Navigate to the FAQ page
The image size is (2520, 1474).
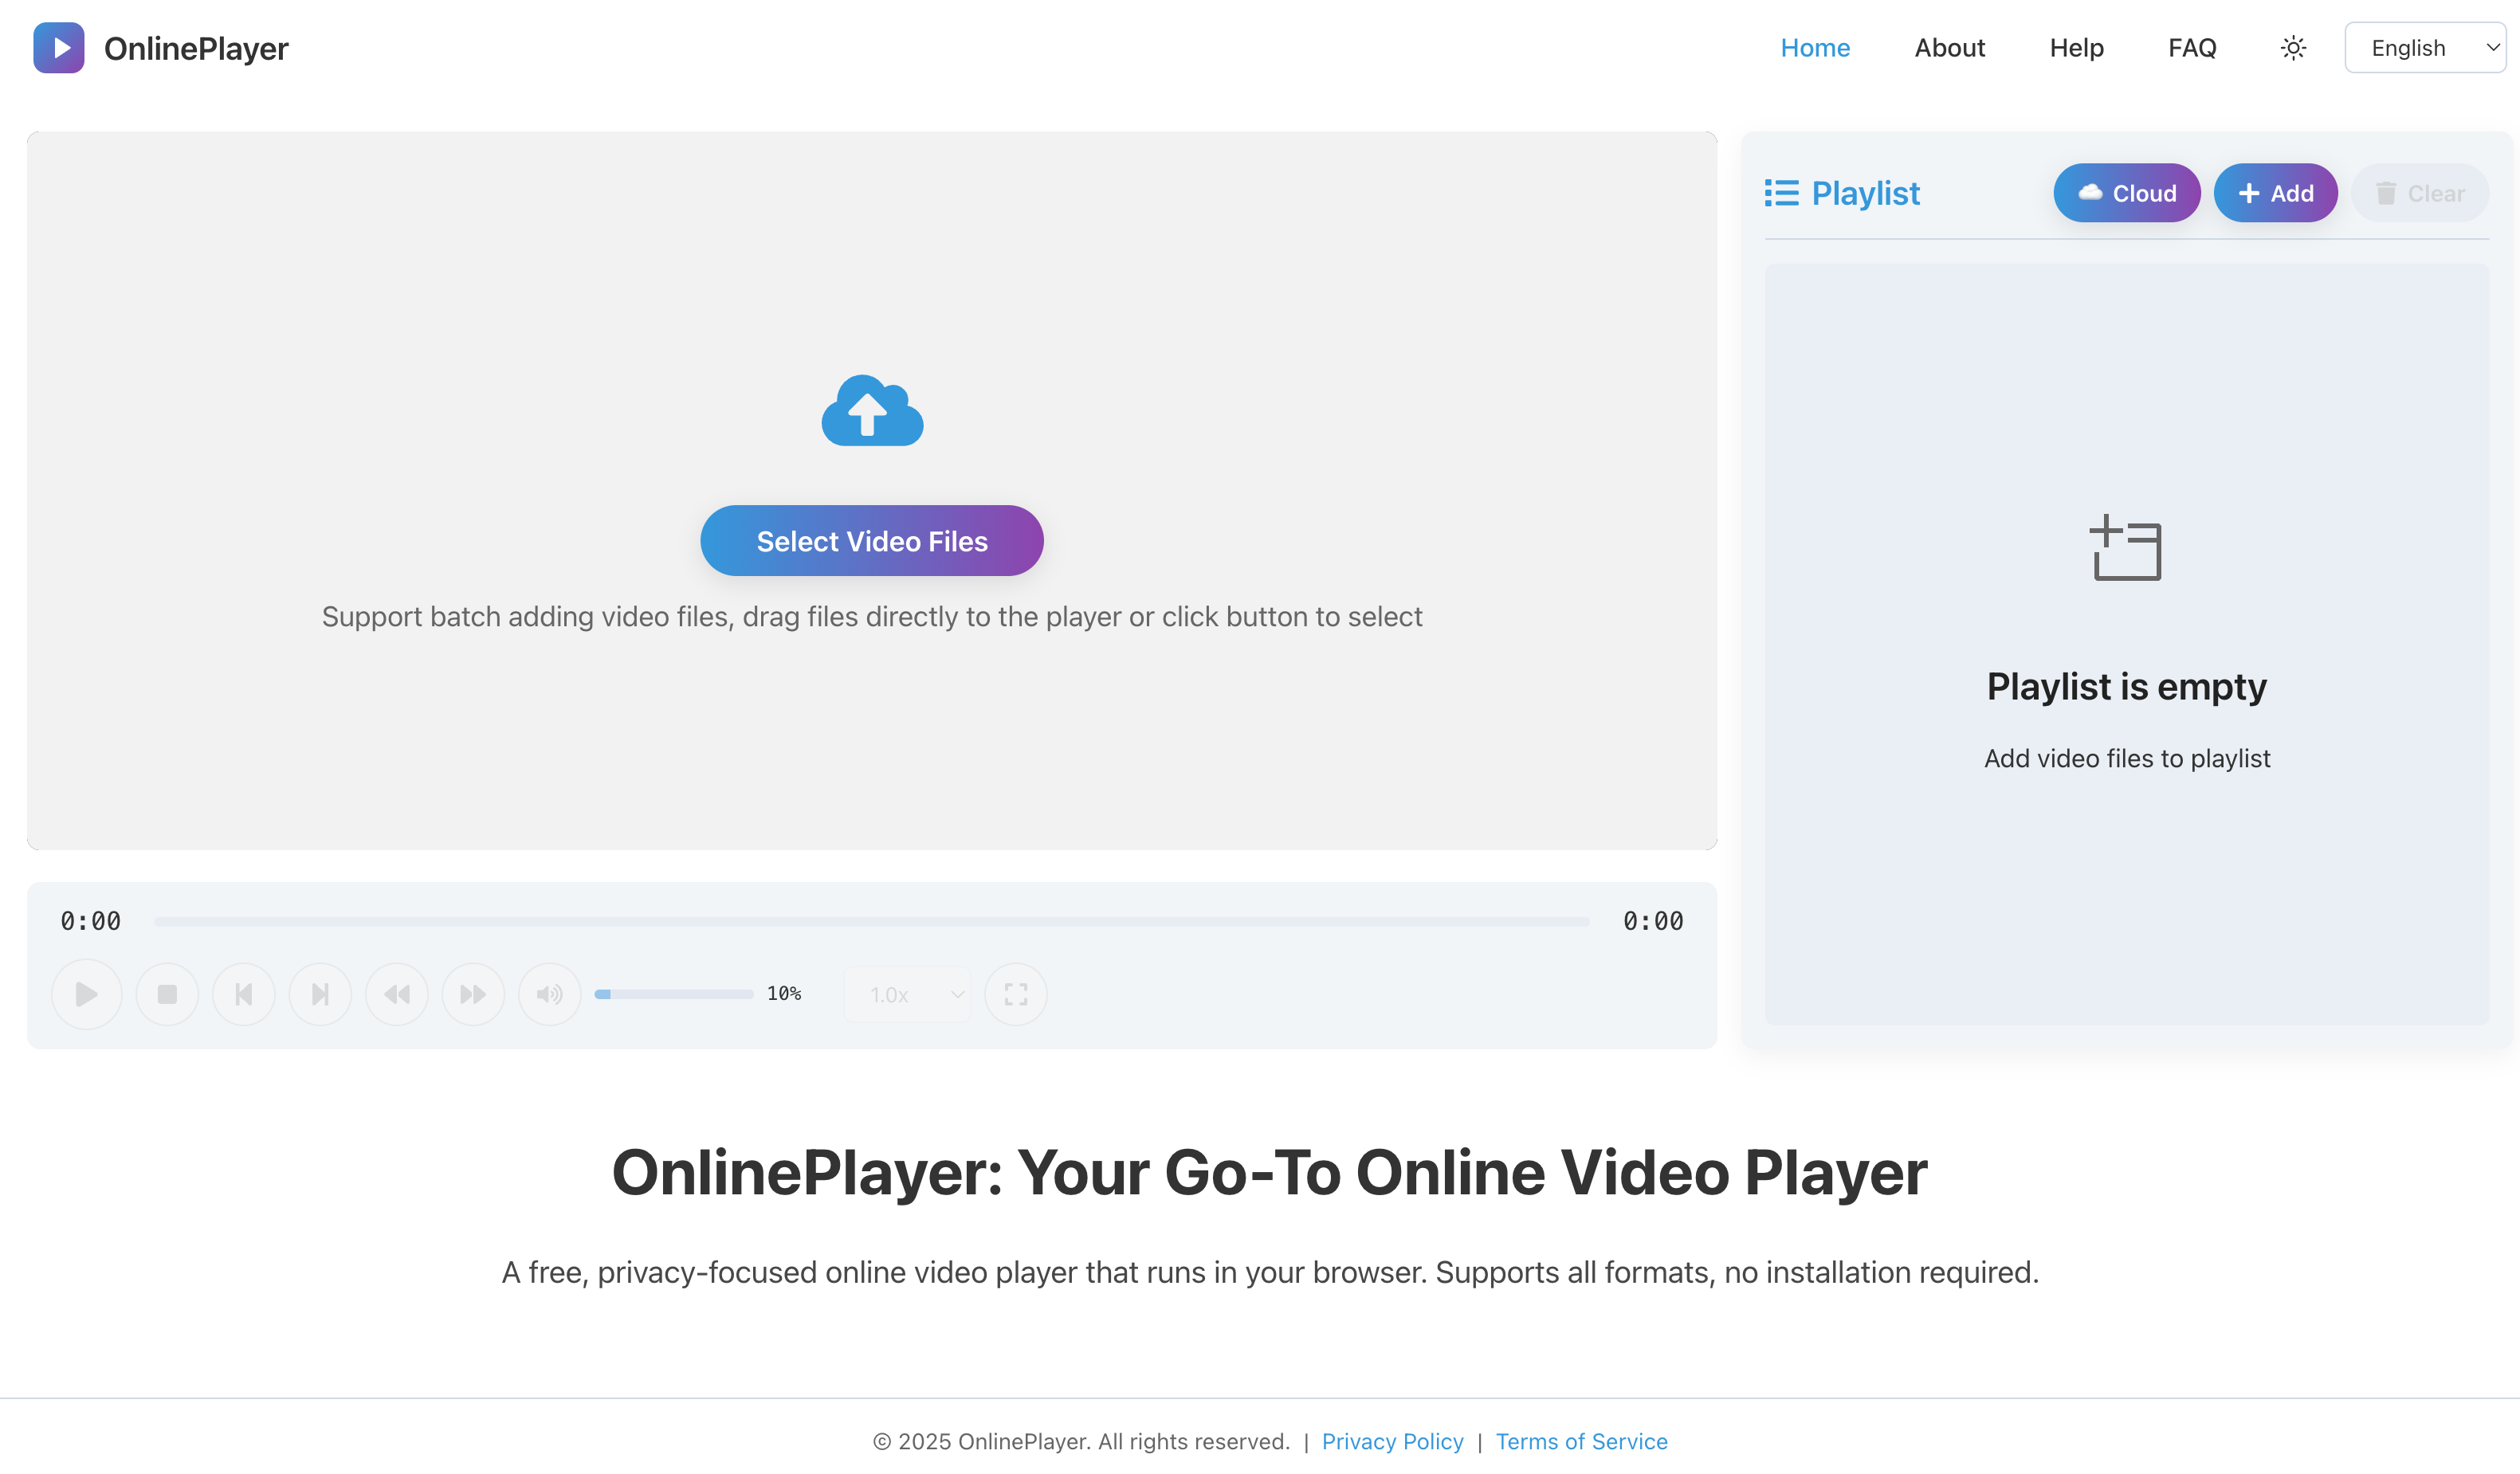pyautogui.click(x=2191, y=47)
